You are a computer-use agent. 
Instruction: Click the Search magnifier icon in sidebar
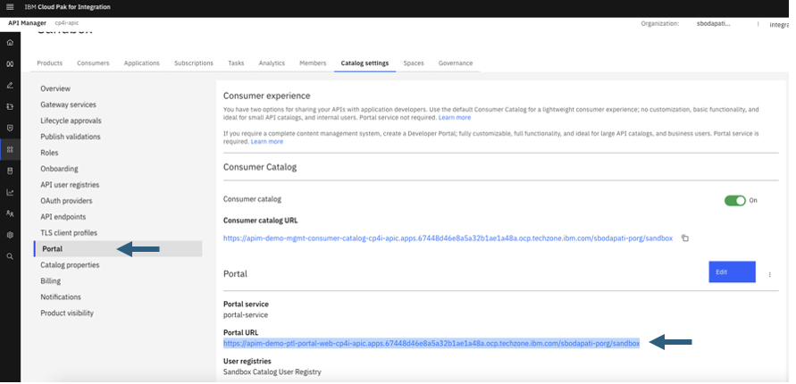pyautogui.click(x=10, y=256)
